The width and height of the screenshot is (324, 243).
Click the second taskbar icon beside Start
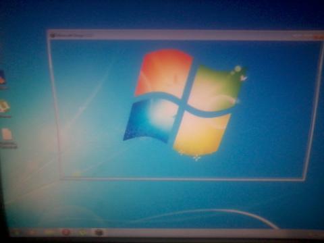[32, 232]
